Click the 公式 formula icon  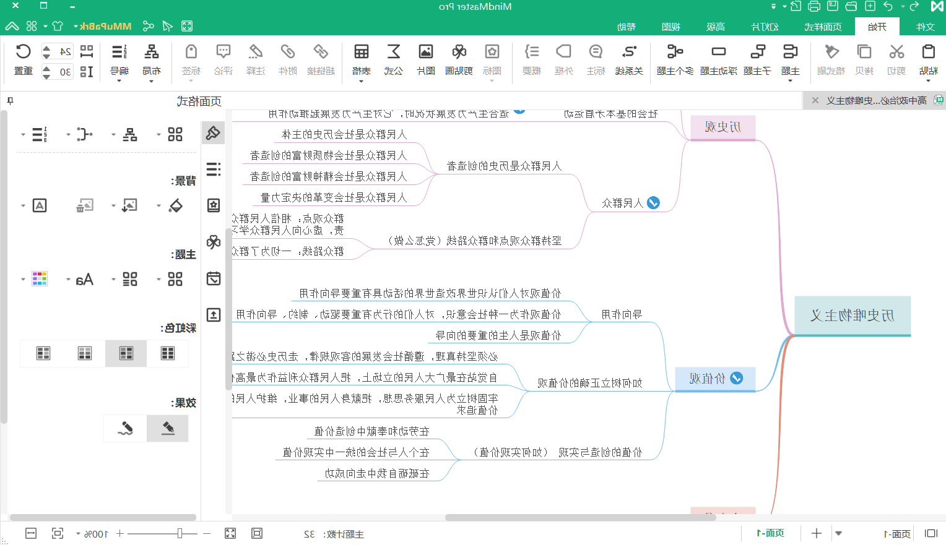click(394, 52)
